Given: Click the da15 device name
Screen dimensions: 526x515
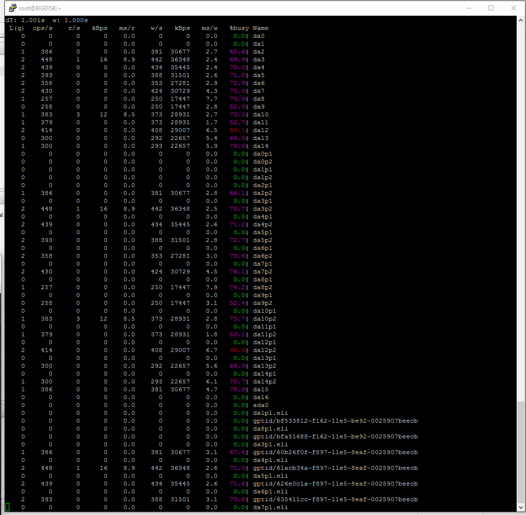Looking at the screenshot, I should tap(261, 390).
